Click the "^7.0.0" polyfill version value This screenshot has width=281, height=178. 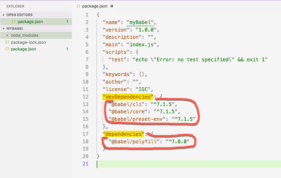(x=177, y=142)
